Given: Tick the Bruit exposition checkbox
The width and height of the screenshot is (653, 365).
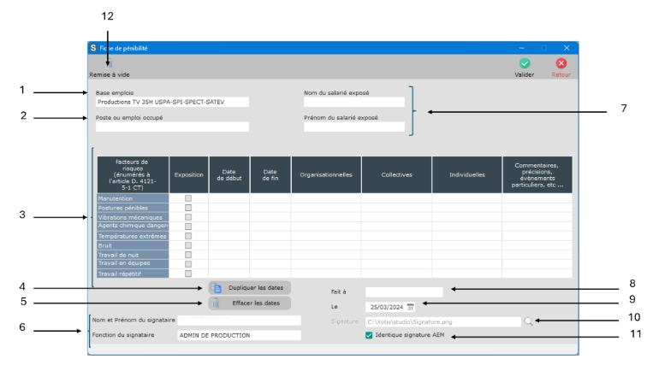Looking at the screenshot, I should (x=188, y=245).
